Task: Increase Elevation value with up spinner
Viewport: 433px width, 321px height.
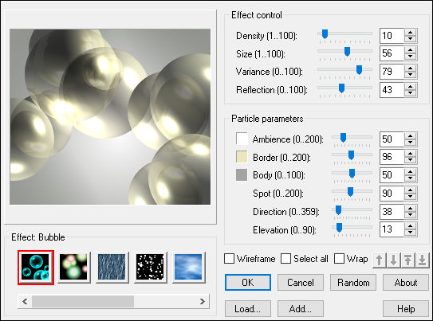Action: point(411,226)
